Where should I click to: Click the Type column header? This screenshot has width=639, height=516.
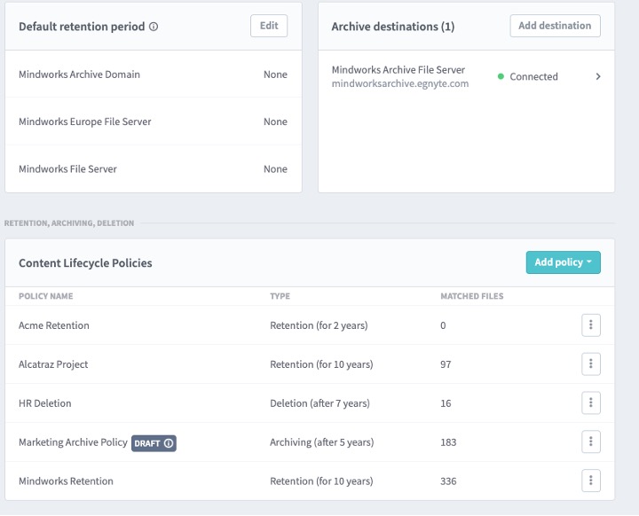[280, 296]
